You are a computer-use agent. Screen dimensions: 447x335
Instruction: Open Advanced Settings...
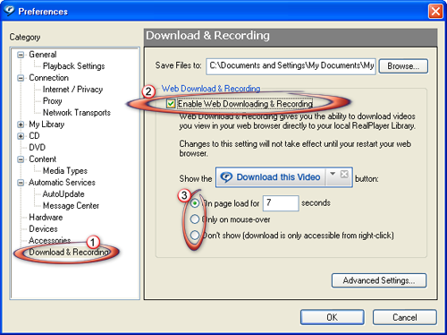tap(379, 280)
